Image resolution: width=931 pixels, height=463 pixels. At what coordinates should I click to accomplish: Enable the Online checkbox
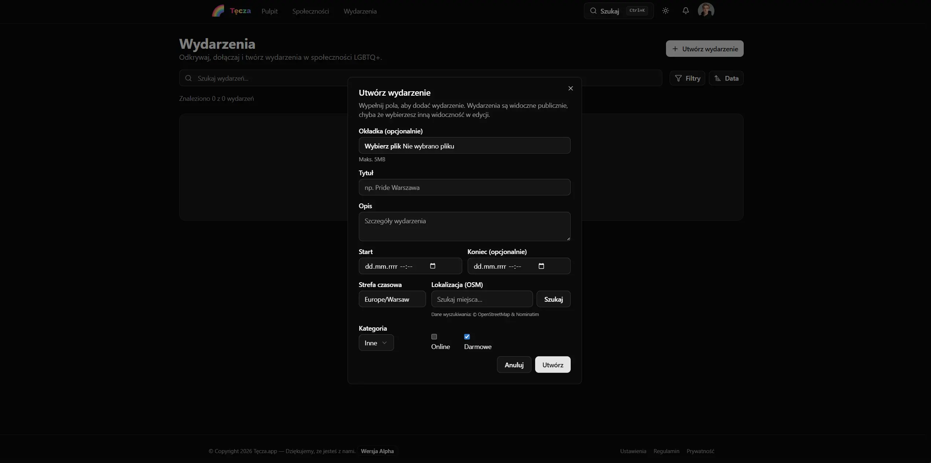point(434,337)
